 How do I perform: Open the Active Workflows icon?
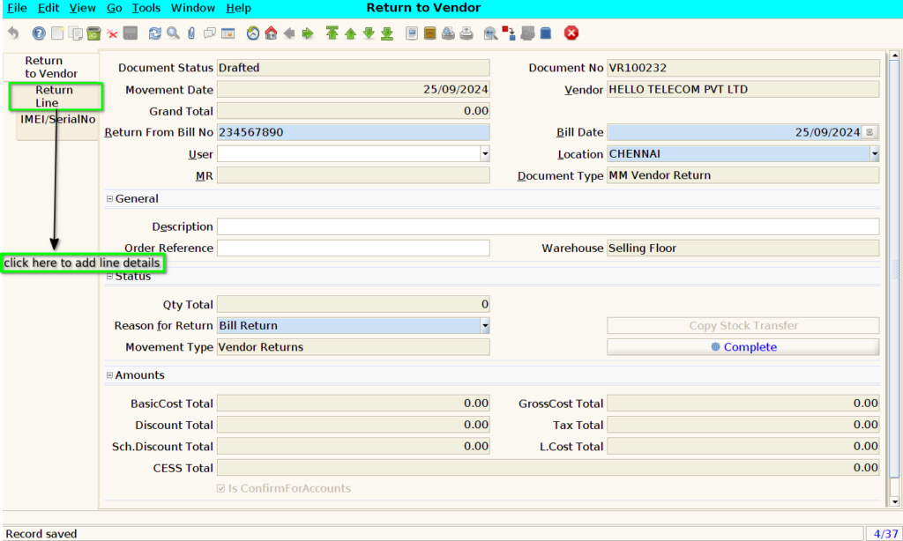pyautogui.click(x=509, y=33)
